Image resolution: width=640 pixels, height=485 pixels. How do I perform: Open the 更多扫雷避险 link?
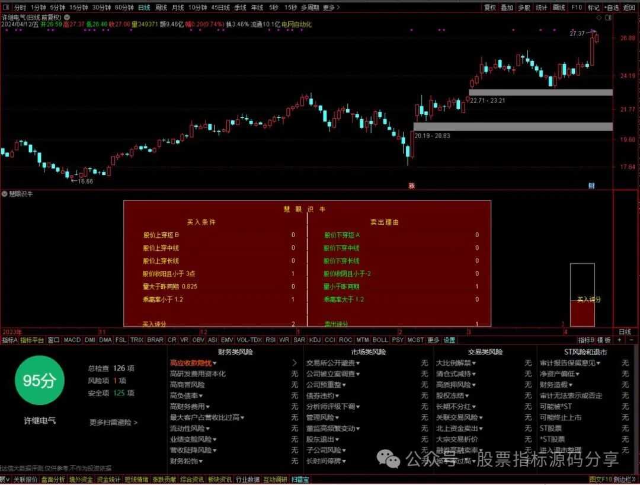click(x=113, y=422)
